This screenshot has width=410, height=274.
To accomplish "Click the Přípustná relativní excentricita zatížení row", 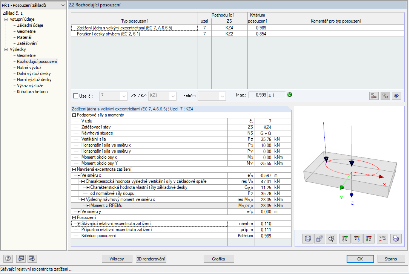I will tap(181, 230).
